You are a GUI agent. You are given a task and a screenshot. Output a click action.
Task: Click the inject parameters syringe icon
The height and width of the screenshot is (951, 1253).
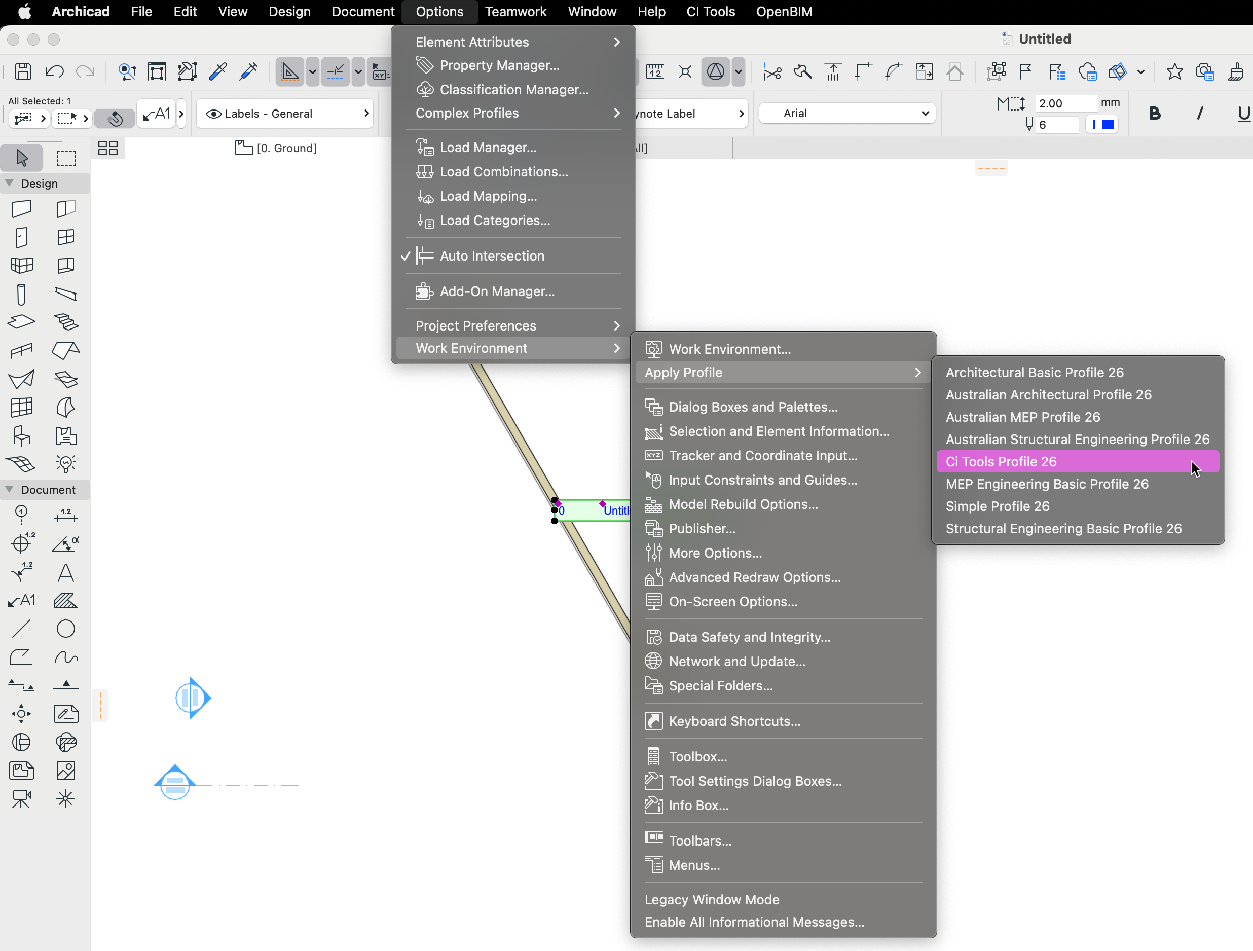coord(249,71)
